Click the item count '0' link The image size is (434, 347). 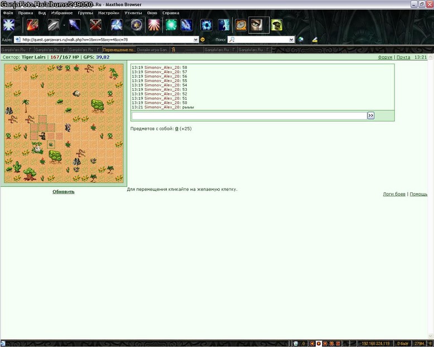(177, 128)
